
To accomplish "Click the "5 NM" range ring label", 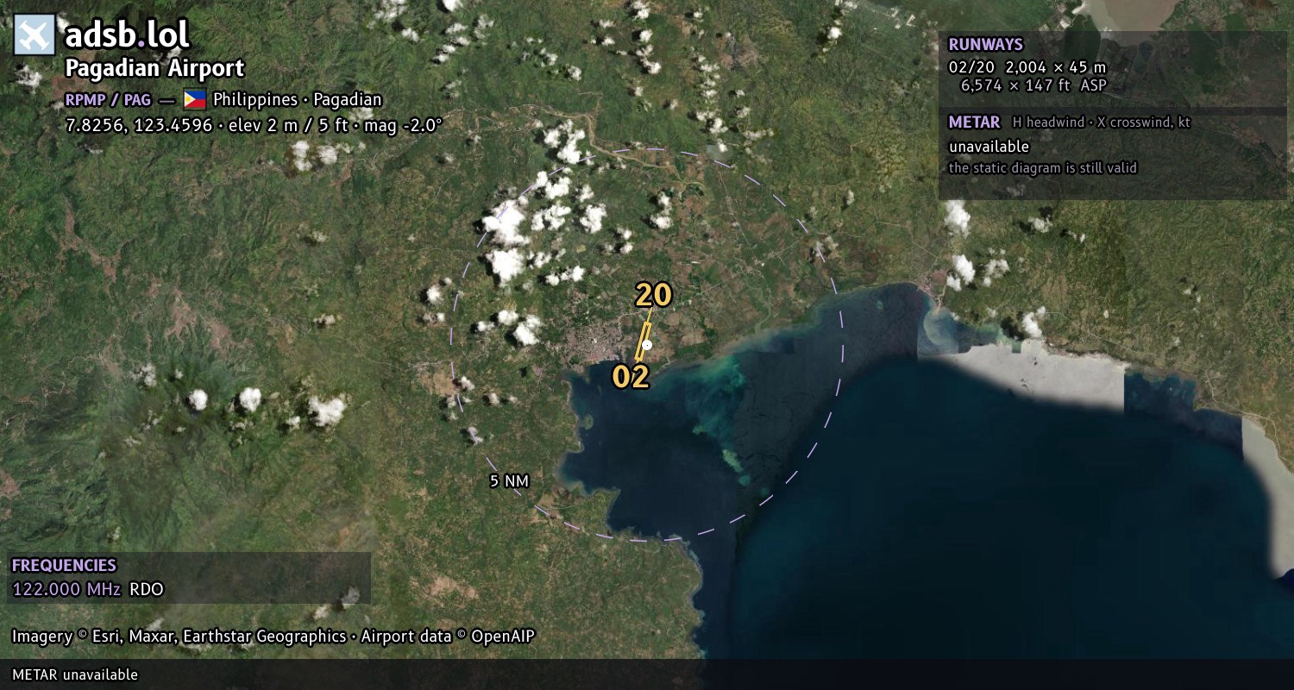I will click(x=509, y=481).
